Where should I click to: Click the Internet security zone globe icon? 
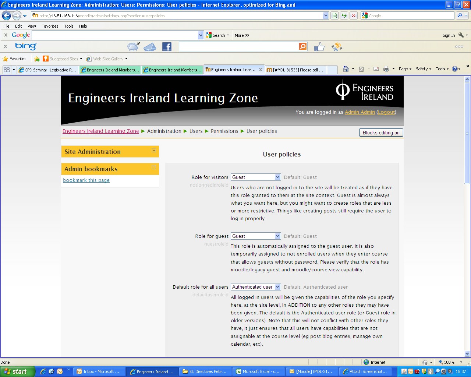[366, 362]
